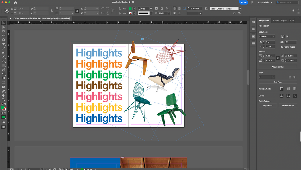Pick the Eyedropper tool
This screenshot has height=170, width=301.
3,91
